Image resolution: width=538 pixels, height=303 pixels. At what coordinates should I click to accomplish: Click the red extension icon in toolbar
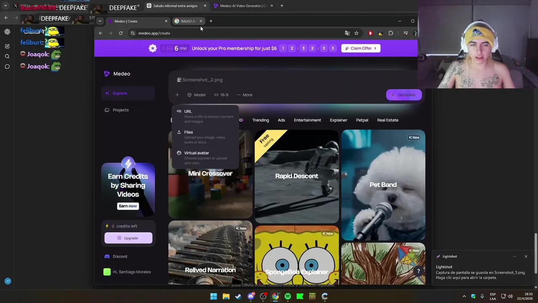(370, 33)
